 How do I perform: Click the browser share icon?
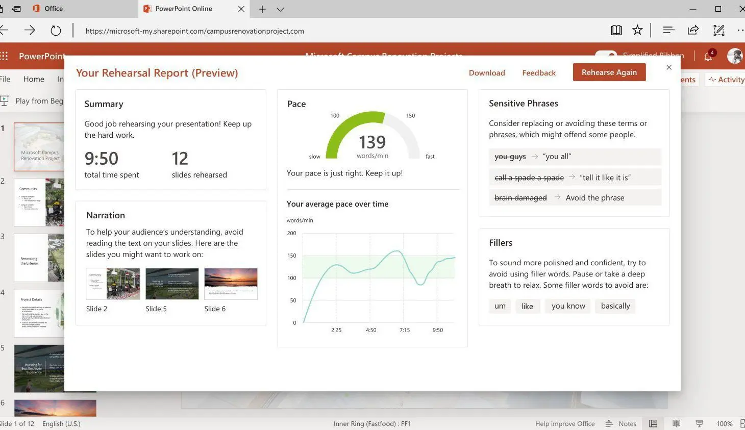tap(693, 31)
